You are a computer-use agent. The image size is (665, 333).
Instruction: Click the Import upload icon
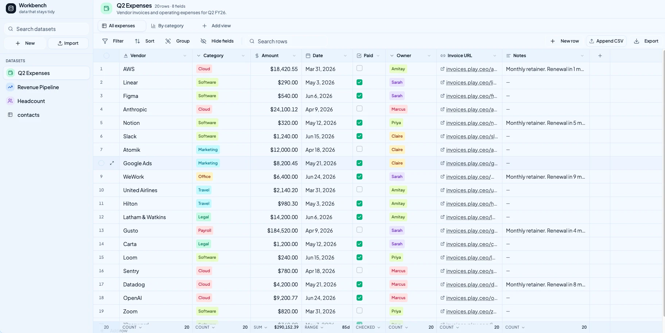60,43
